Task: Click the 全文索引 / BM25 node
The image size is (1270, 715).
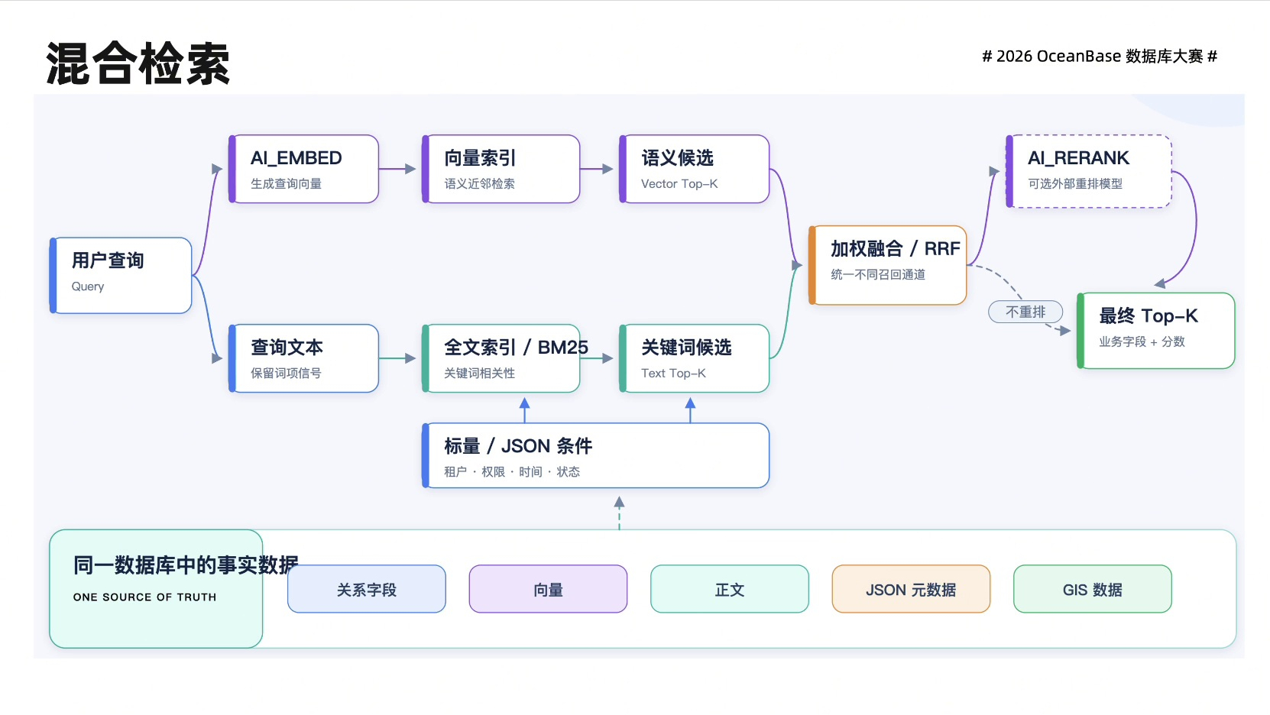Action: [x=501, y=358]
